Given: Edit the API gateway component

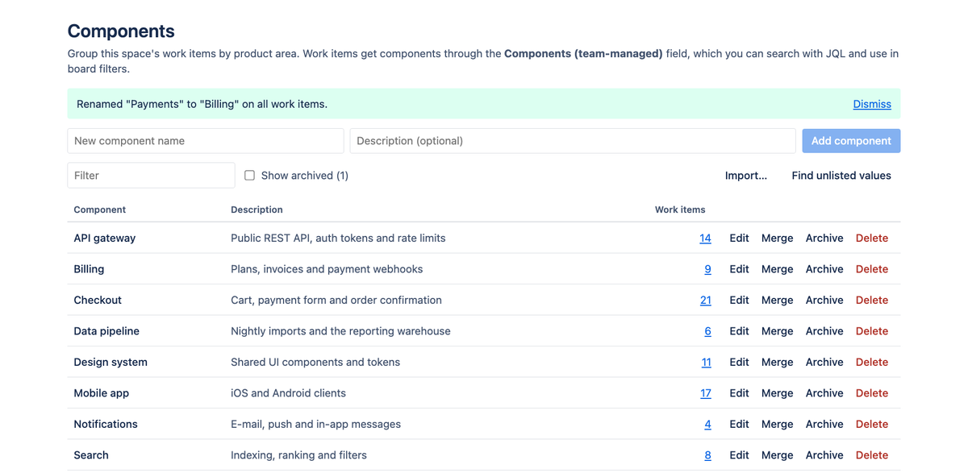Looking at the screenshot, I should pos(739,238).
